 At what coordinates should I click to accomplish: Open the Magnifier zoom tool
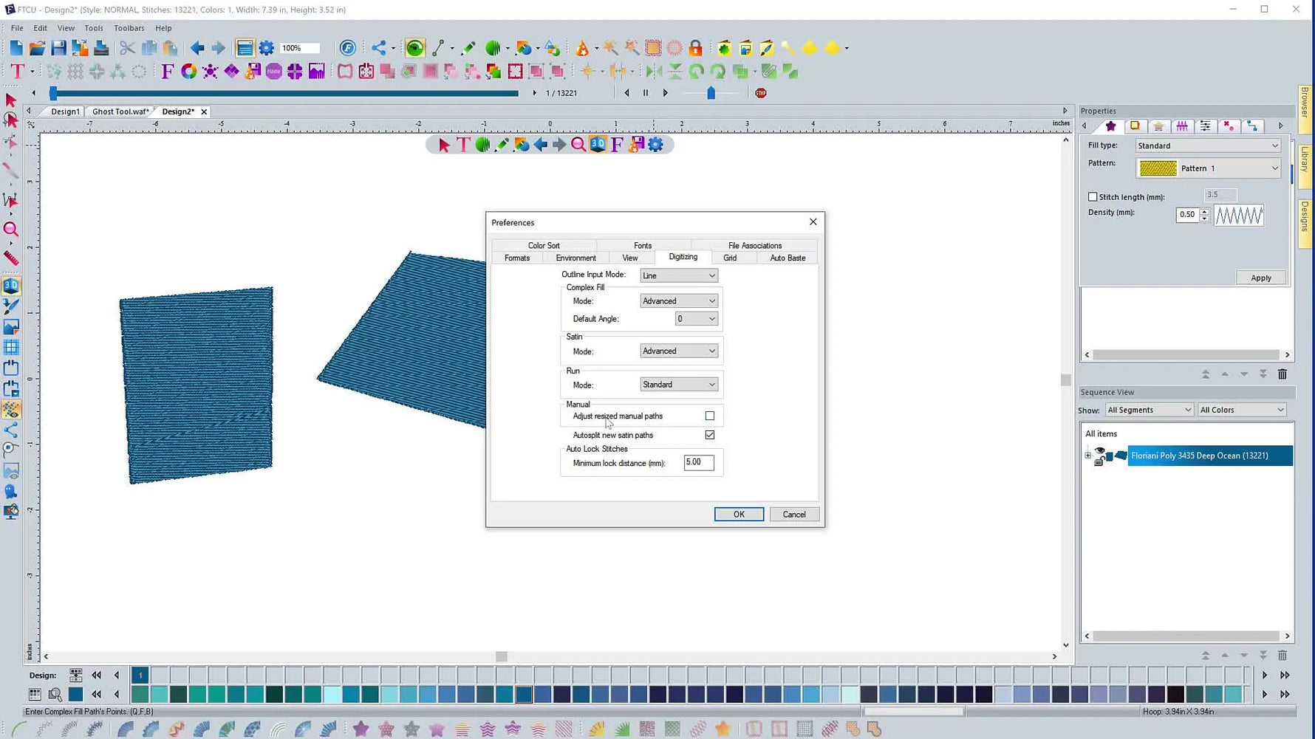(11, 230)
